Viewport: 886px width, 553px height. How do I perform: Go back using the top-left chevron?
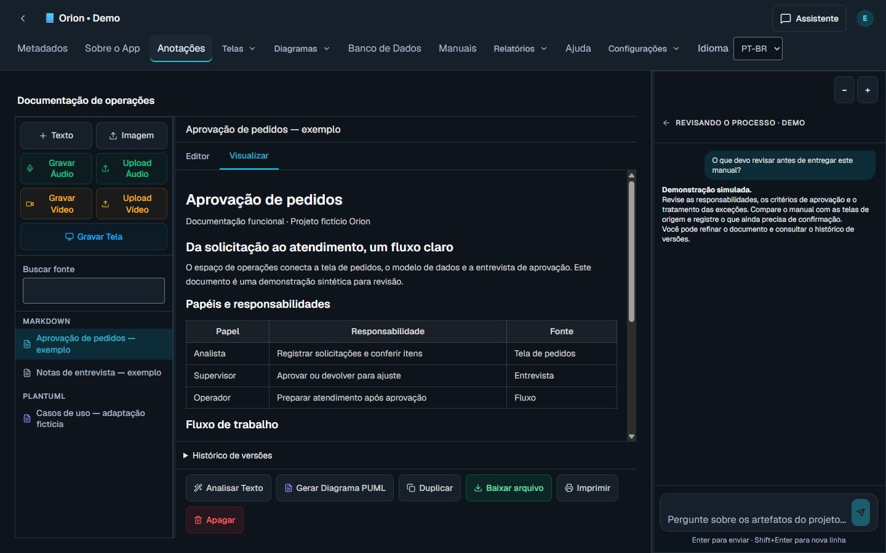(x=23, y=18)
